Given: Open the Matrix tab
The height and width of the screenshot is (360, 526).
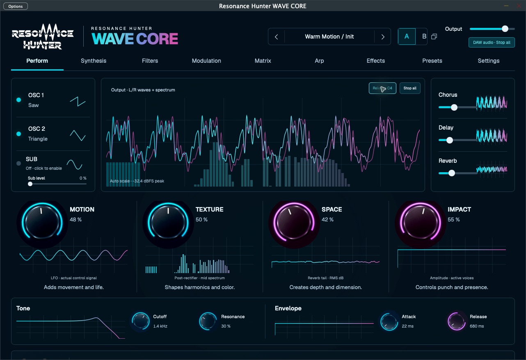Looking at the screenshot, I should (263, 61).
